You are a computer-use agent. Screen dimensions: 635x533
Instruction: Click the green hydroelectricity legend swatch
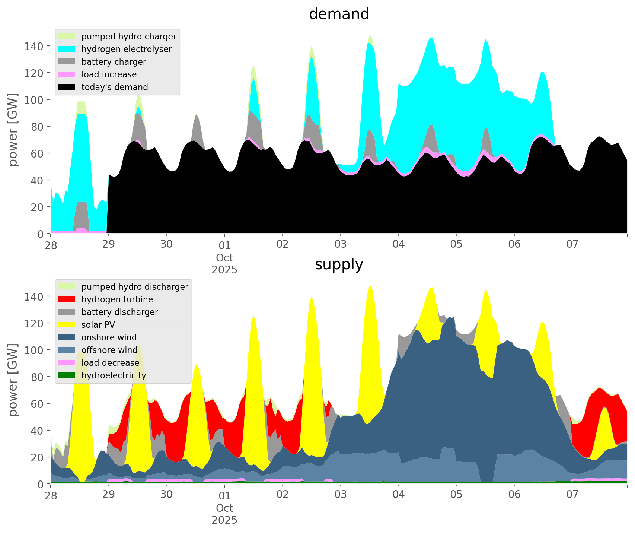67,375
